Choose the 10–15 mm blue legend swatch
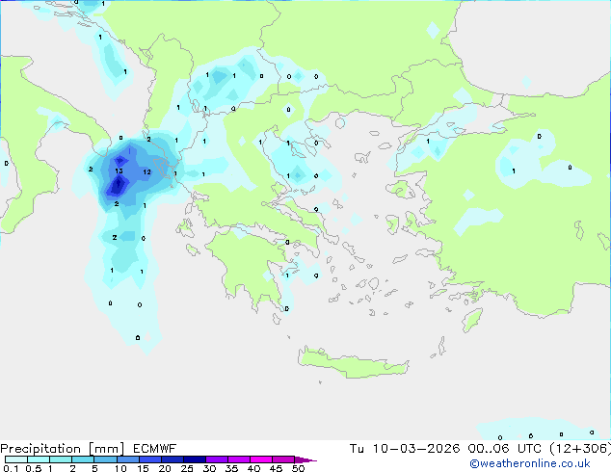Screen dimensions: 611x472 pos(127,459)
